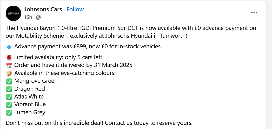Click the Hyundai Bayon headline paragraph
Screen dimensions: 272x129
(x=130, y=32)
